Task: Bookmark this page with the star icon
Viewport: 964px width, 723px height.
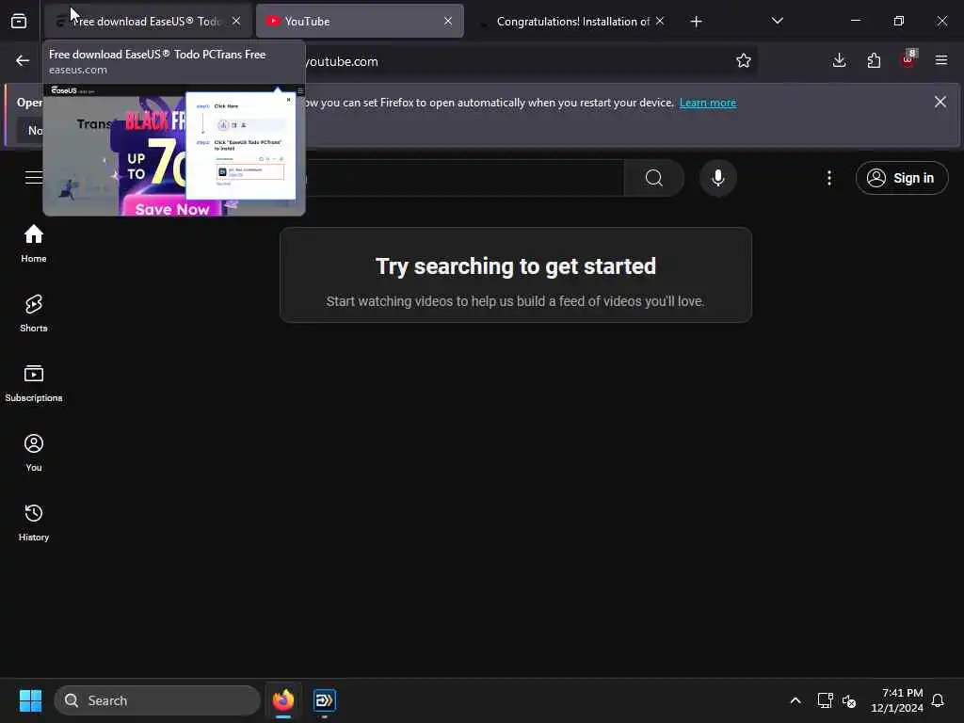Action: [744, 61]
